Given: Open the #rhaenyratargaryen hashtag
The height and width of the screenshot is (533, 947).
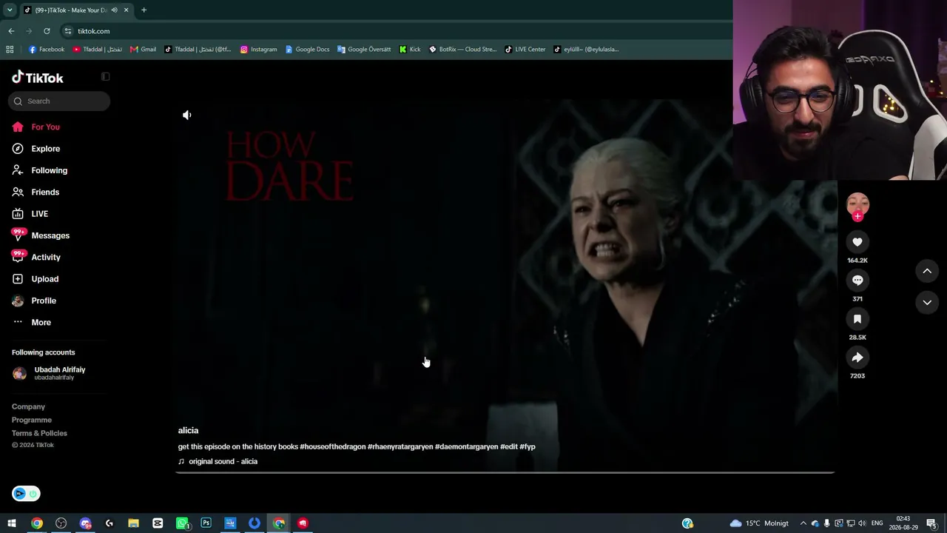Looking at the screenshot, I should [x=400, y=447].
